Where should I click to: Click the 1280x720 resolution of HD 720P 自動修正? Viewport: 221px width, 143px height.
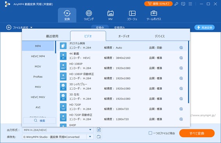coord(122,119)
